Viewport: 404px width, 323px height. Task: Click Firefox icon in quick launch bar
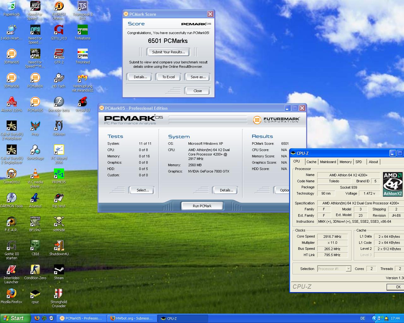37,318
